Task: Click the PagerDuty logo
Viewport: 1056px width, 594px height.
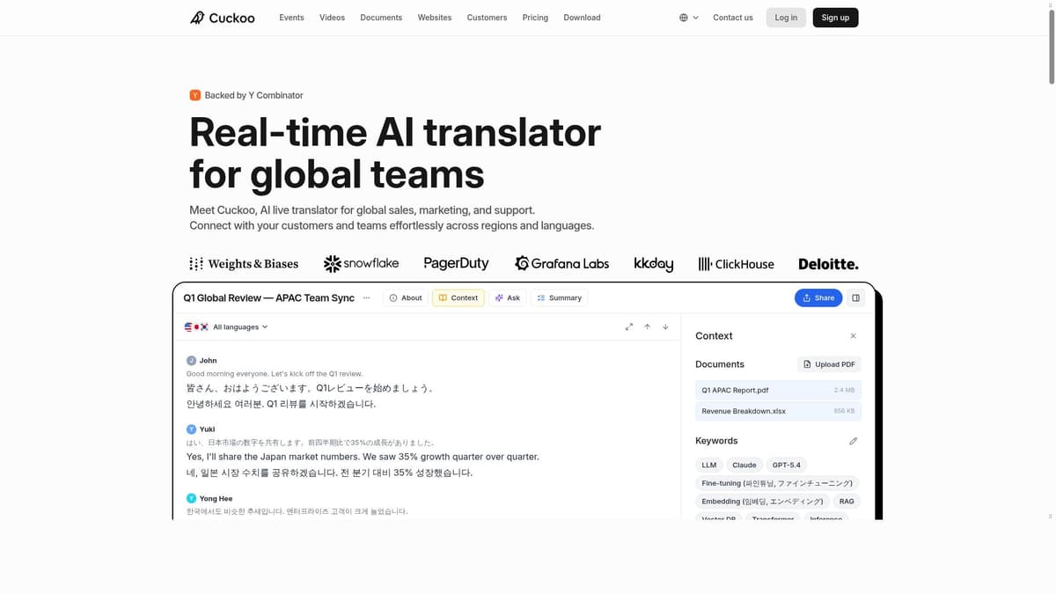Action: [456, 263]
